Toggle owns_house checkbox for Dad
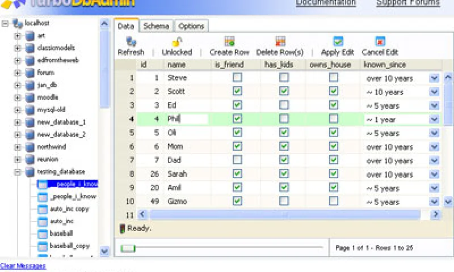 334,160
